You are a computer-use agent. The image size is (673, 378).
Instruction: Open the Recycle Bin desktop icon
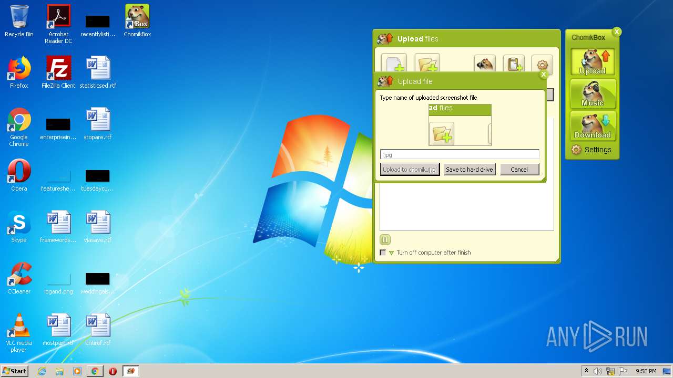19,22
